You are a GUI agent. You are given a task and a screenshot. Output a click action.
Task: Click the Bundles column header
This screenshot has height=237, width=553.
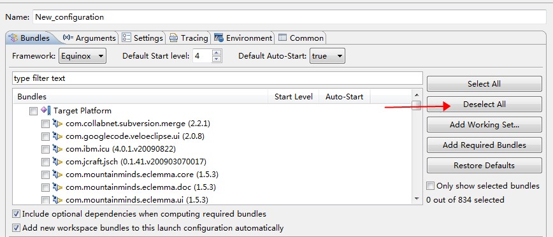pos(140,97)
